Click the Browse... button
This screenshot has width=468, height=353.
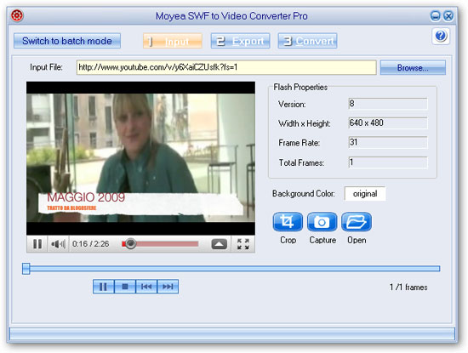click(x=413, y=68)
